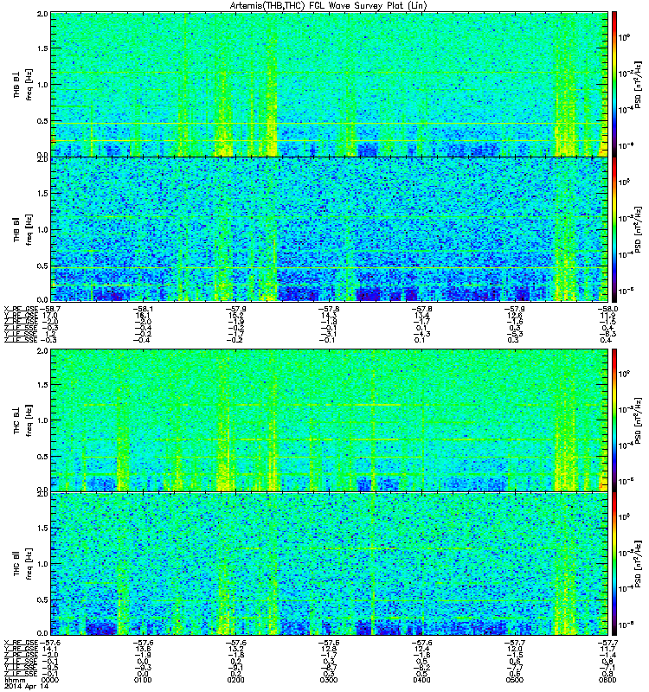Click the THC Y_RE_GSE value '14.1'

(x=50, y=649)
